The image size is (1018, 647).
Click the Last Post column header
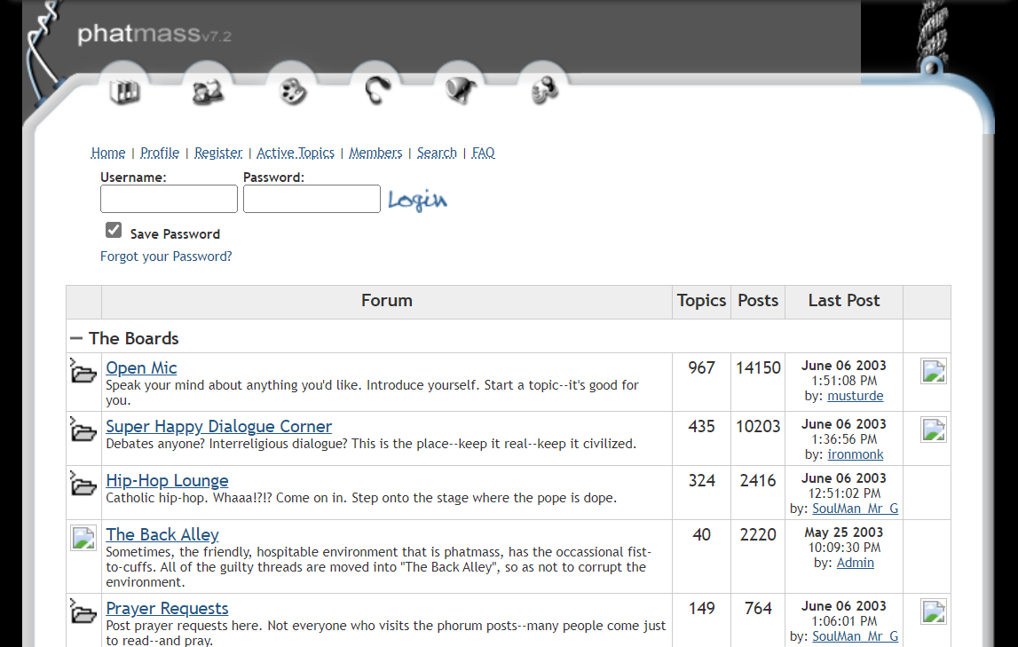[x=844, y=301]
